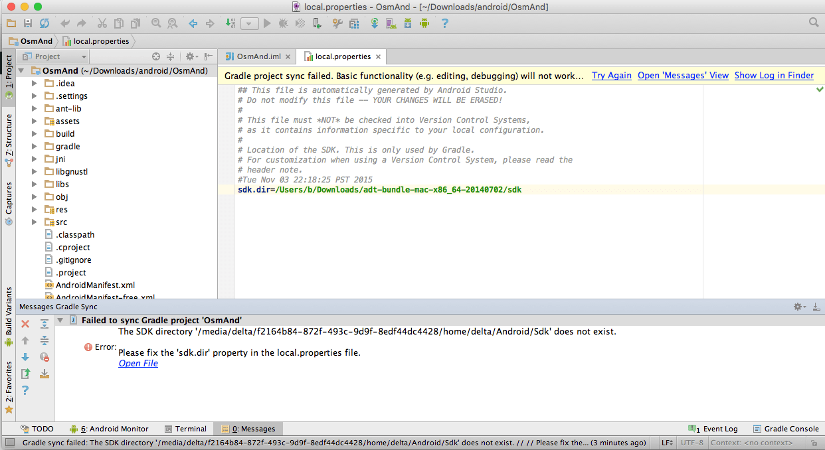Click the Debug bug icon
This screenshot has width=825, height=450.
284,23
